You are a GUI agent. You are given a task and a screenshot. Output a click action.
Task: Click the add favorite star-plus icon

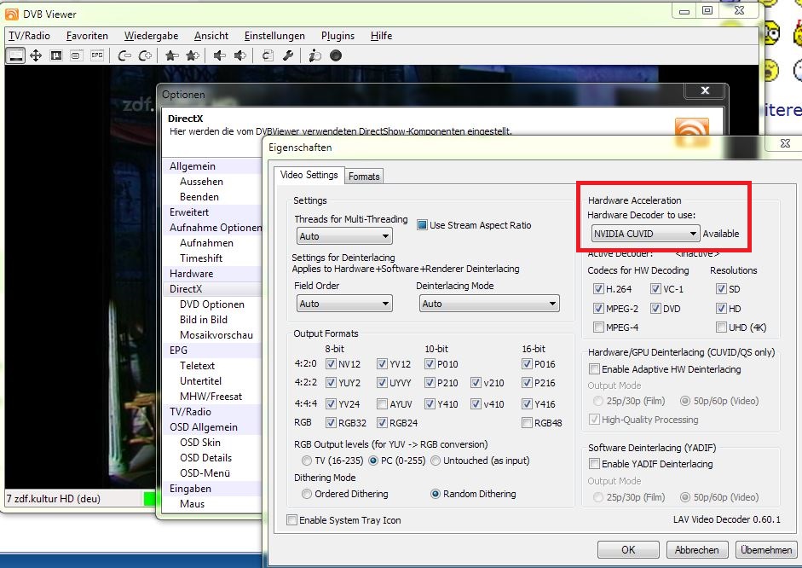point(193,55)
